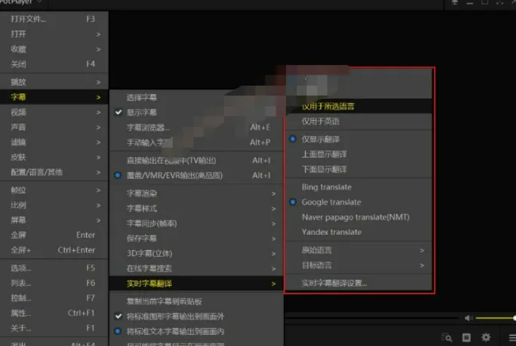Expand the 视频 submenu
Viewport: 516px width, 346px height.
click(54, 113)
